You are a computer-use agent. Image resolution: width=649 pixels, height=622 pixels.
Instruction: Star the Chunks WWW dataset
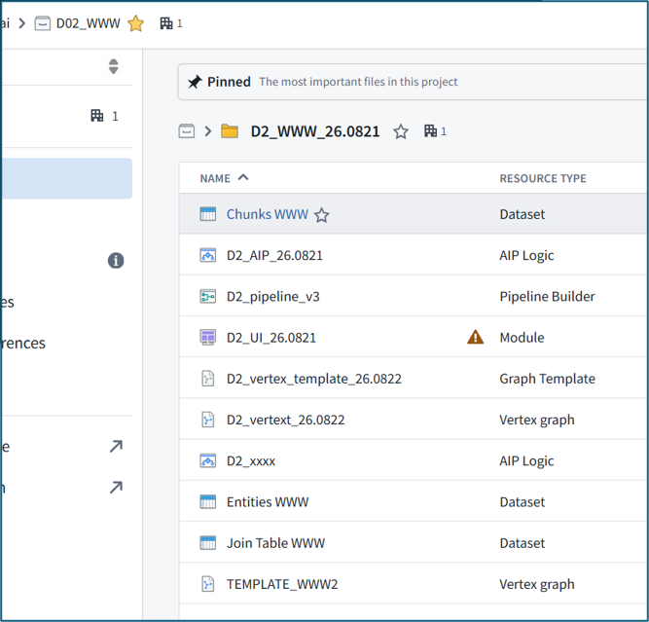coord(322,215)
